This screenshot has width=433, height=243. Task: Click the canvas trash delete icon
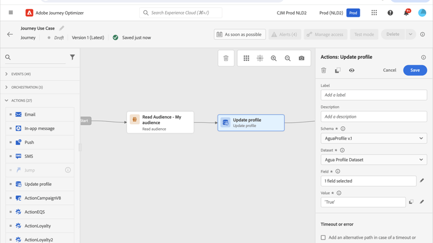[x=226, y=58]
